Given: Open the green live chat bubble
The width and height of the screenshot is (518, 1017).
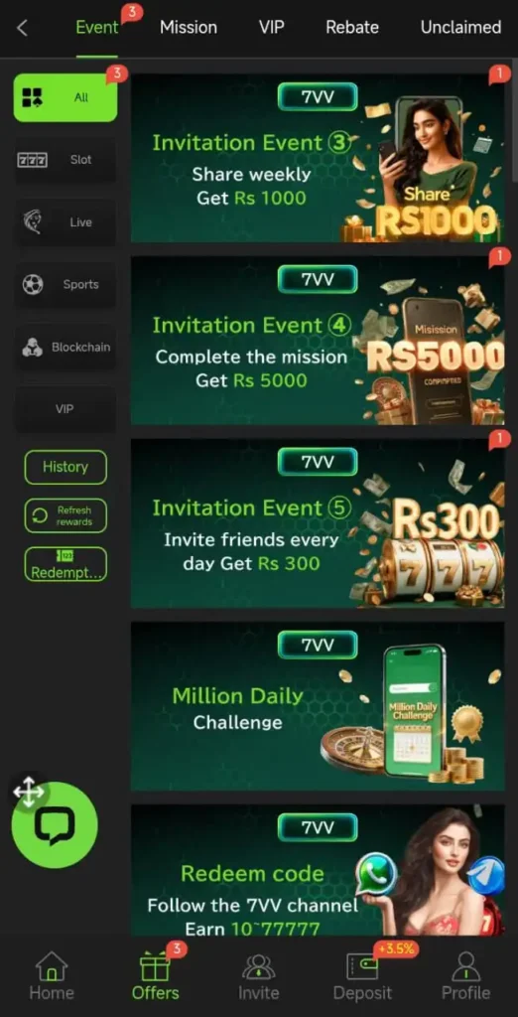Looking at the screenshot, I should pos(55,825).
